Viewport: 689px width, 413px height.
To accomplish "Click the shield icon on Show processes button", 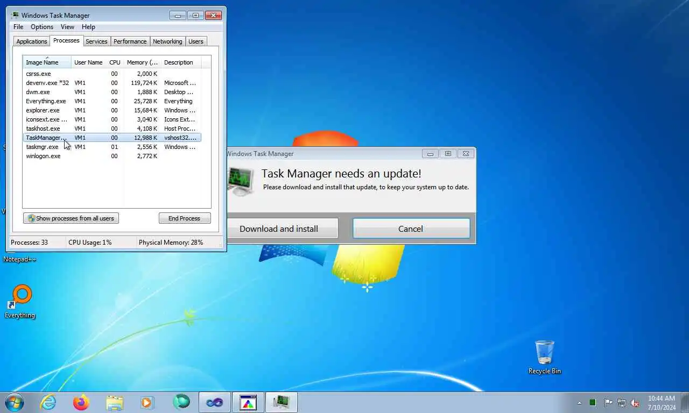I will point(31,218).
